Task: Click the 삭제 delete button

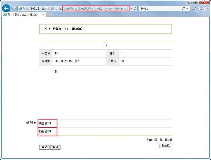Action: pos(55,147)
